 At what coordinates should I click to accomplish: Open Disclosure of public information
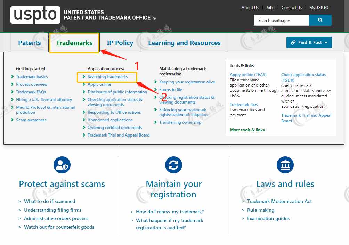tap(117, 92)
